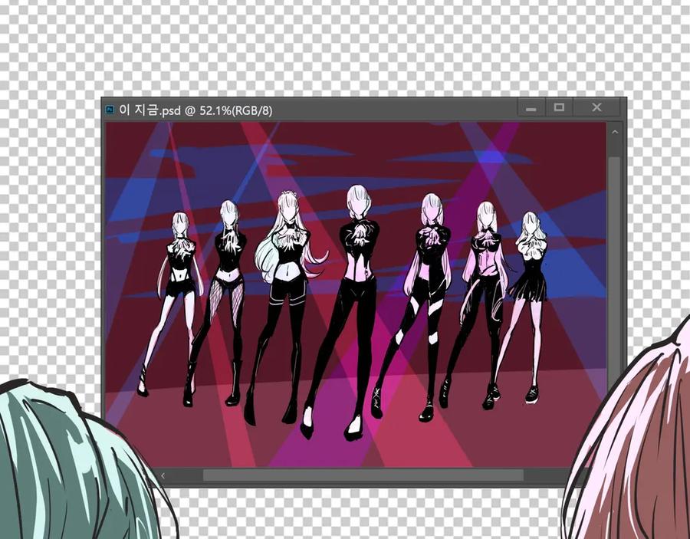The image size is (690, 539).
Task: Click the horizontal scrollbar thumb
Action: click(363, 475)
